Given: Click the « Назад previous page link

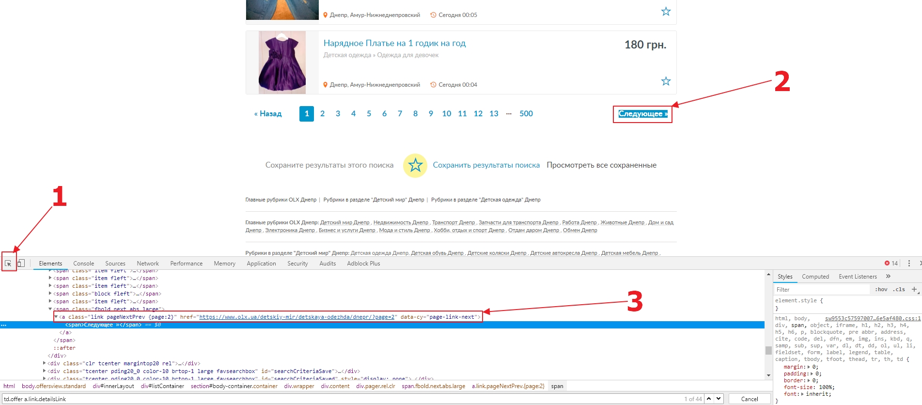Looking at the screenshot, I should (268, 114).
